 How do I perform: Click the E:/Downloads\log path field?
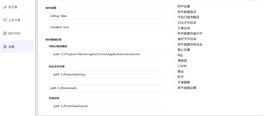click(106, 74)
